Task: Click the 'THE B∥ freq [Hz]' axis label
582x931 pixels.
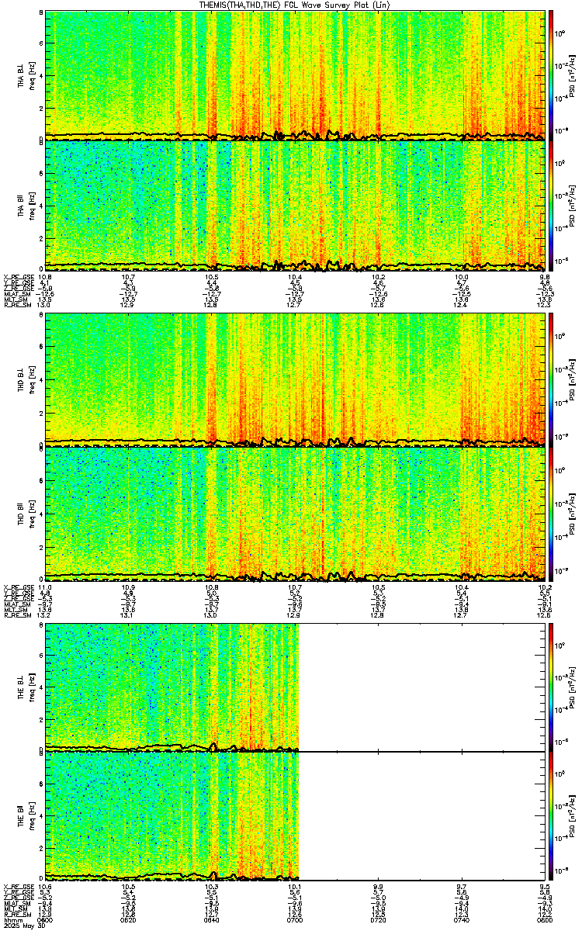Action: click(x=26, y=817)
